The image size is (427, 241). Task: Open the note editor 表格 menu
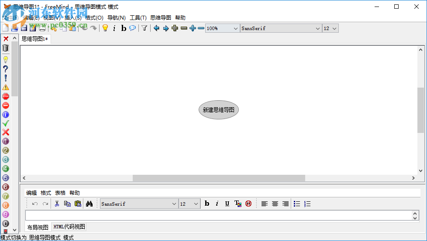[60, 193]
